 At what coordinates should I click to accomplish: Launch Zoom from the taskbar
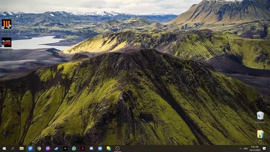tap(100, 148)
